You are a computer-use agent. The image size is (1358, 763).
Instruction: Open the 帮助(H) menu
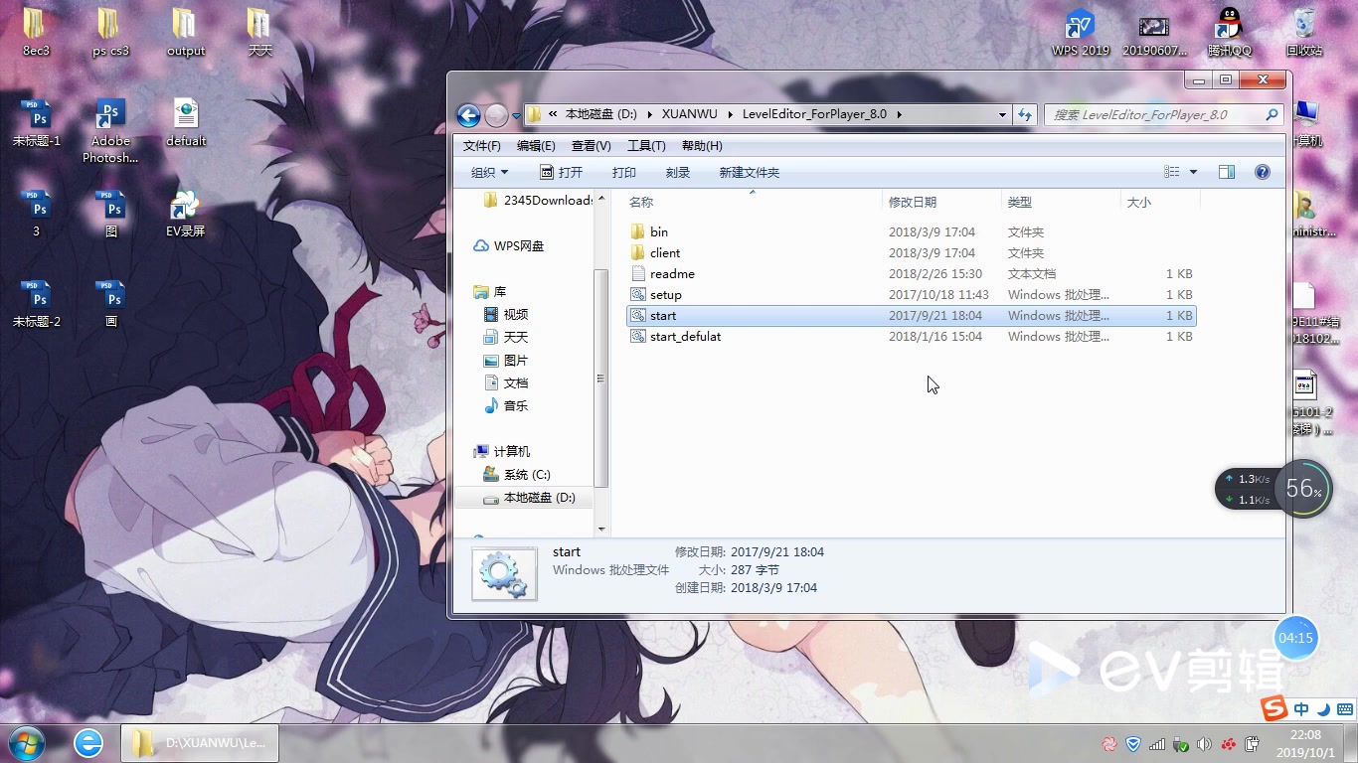click(x=702, y=146)
